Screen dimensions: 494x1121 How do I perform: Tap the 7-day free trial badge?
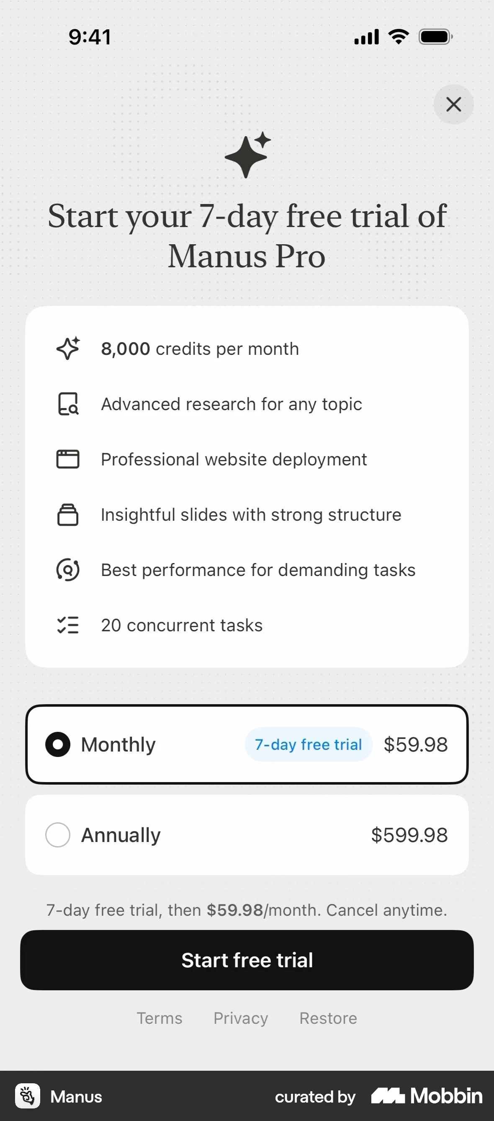308,744
